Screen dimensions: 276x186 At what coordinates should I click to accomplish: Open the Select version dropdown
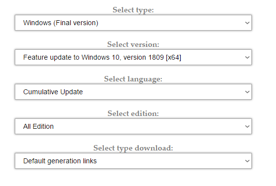[x=133, y=57]
